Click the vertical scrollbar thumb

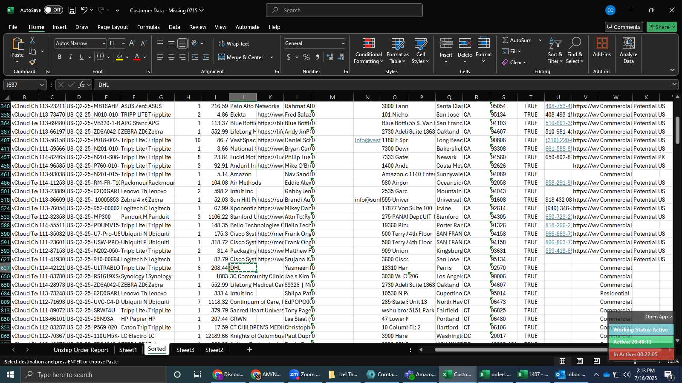click(x=677, y=129)
